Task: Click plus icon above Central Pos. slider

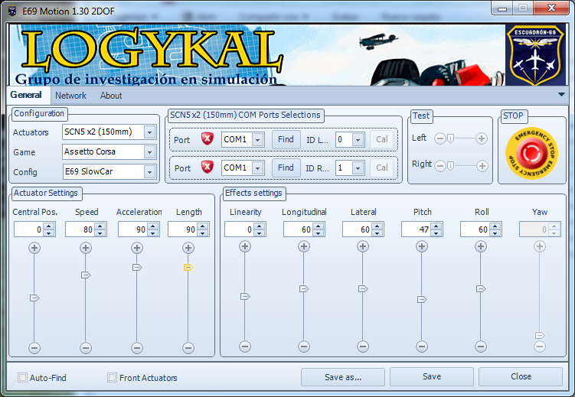Action: point(34,248)
